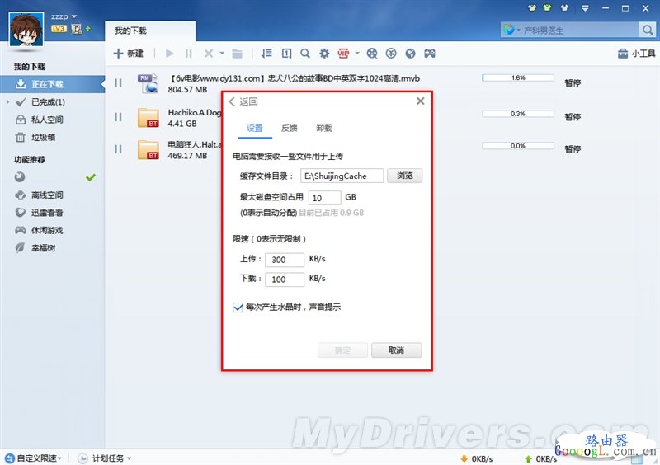Open the dropdown arrow next to username zzzp

[x=75, y=16]
